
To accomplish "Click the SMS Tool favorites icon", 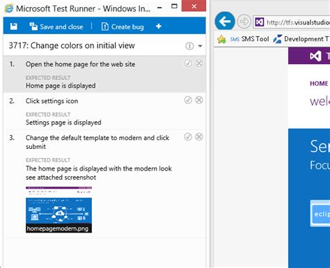I will tap(235, 39).
